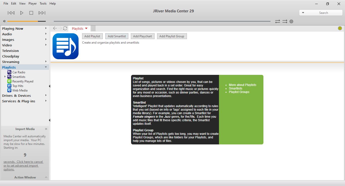Click the playback position seek bar
The image size is (345, 186).
pyautogui.click(x=162, y=21)
